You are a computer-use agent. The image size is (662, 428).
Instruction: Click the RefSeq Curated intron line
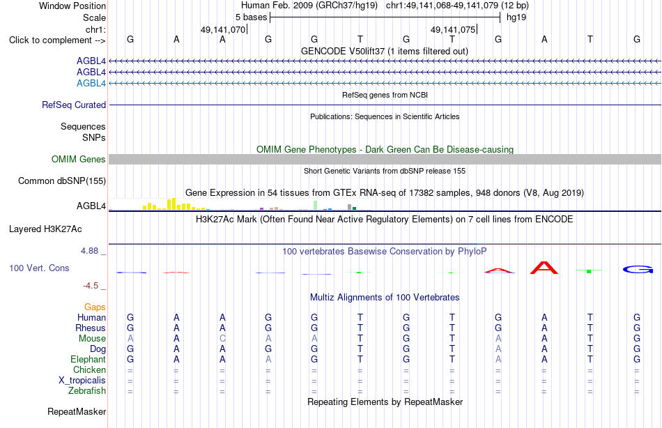[385, 105]
